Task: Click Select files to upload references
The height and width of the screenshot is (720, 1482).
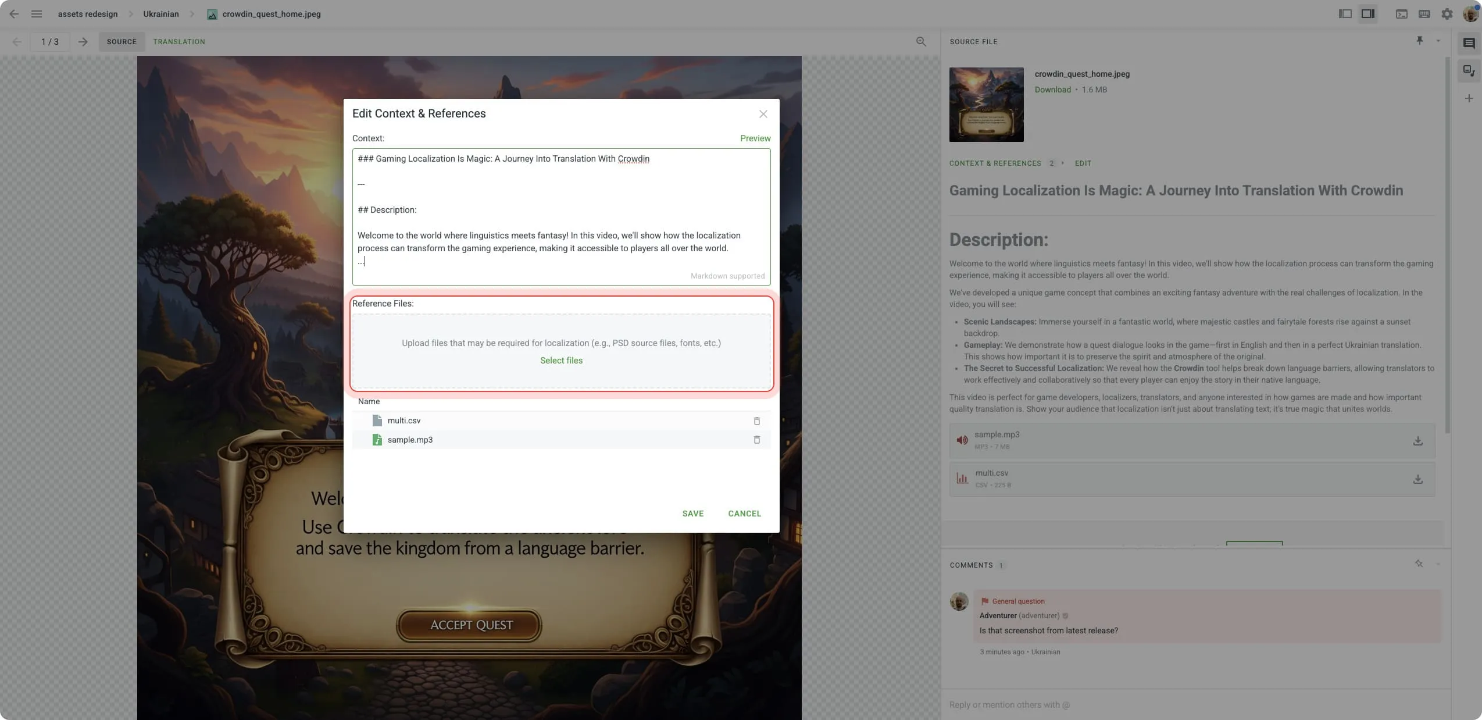Action: pos(561,361)
